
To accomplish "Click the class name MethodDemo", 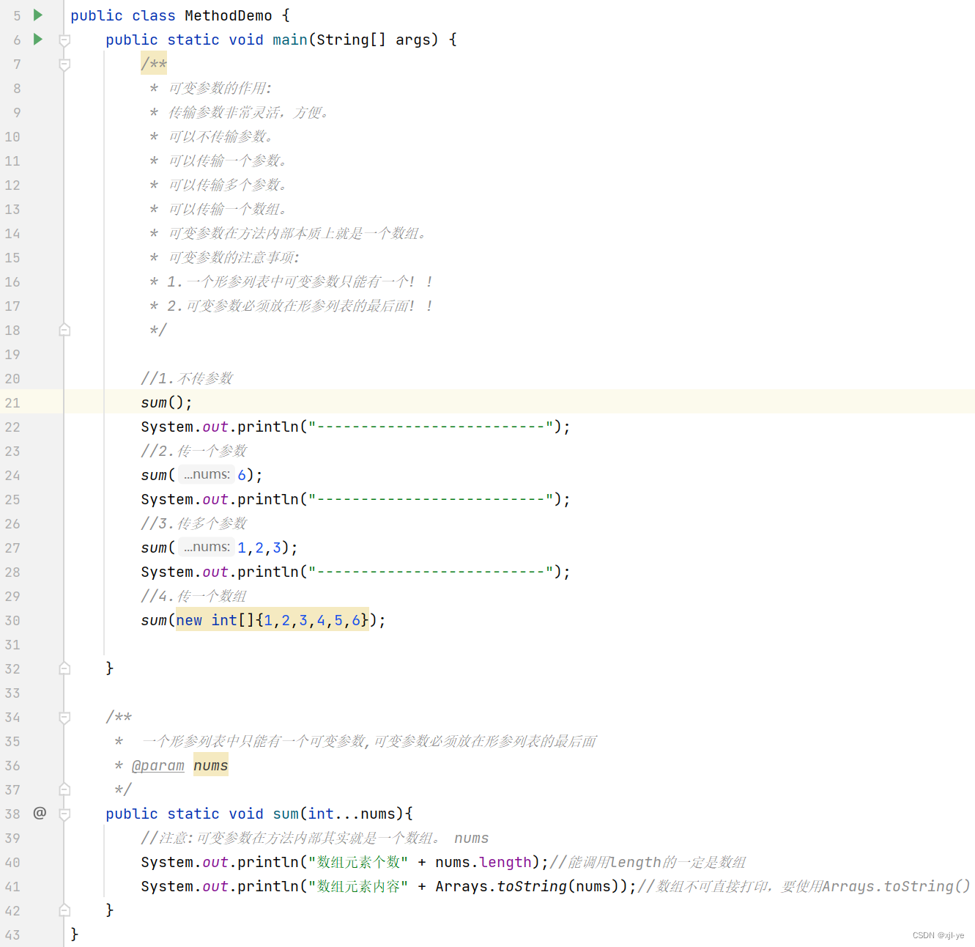I will click(x=228, y=15).
